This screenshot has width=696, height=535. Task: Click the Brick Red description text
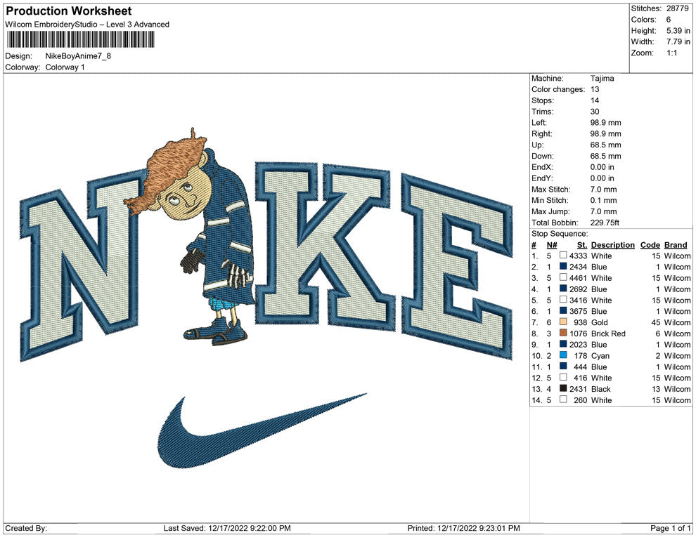click(x=608, y=333)
